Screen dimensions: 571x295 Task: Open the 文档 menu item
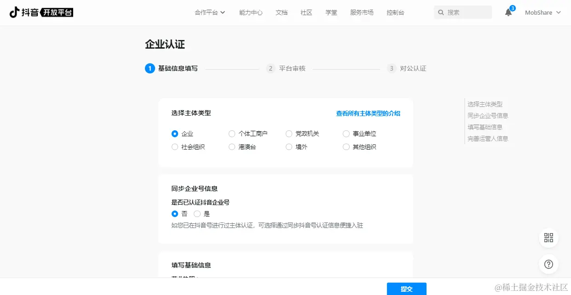point(281,12)
